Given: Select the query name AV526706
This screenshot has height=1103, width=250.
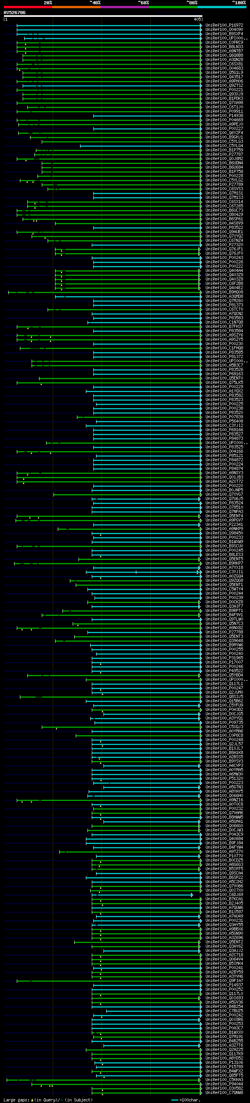Looking at the screenshot, I should point(14,13).
